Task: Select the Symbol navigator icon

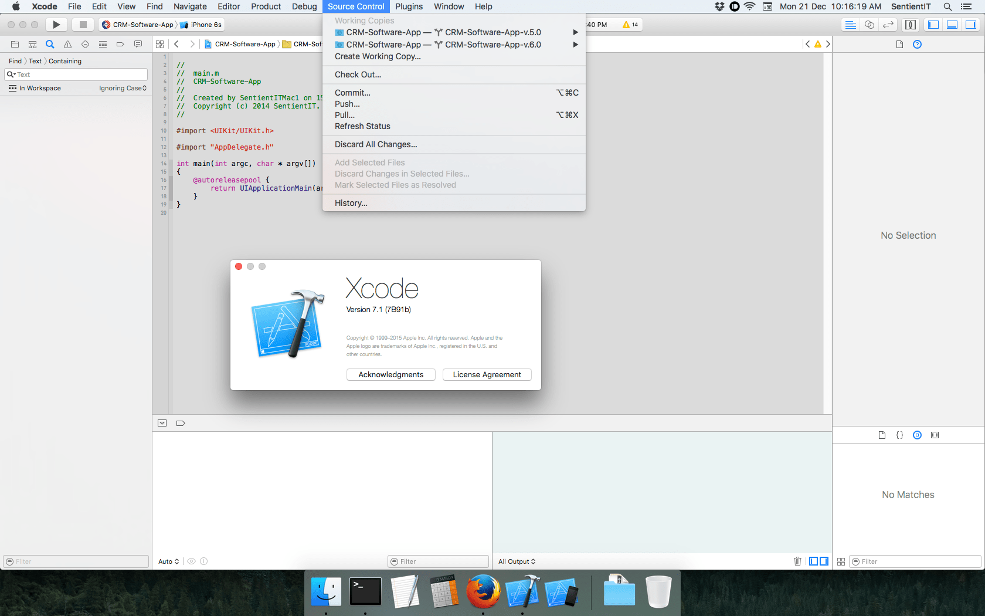Action: [x=32, y=44]
